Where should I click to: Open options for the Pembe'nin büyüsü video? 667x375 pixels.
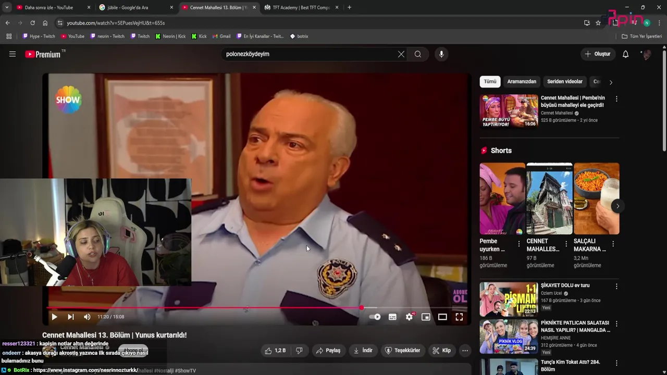click(x=616, y=99)
